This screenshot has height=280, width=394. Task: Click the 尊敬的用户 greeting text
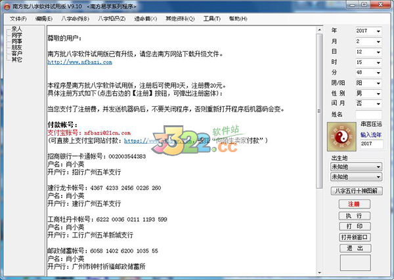pyautogui.click(x=64, y=39)
